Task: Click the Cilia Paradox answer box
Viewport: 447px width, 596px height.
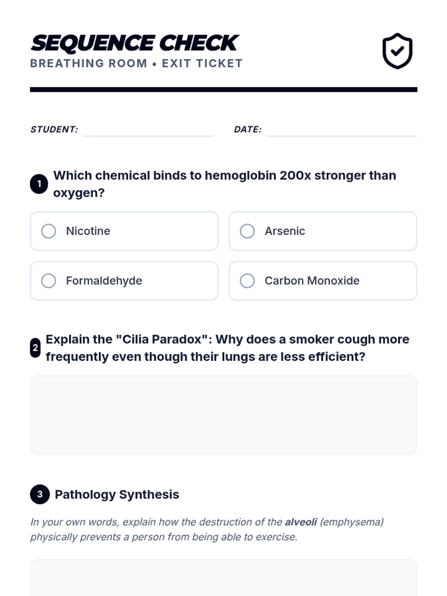Action: tap(223, 415)
